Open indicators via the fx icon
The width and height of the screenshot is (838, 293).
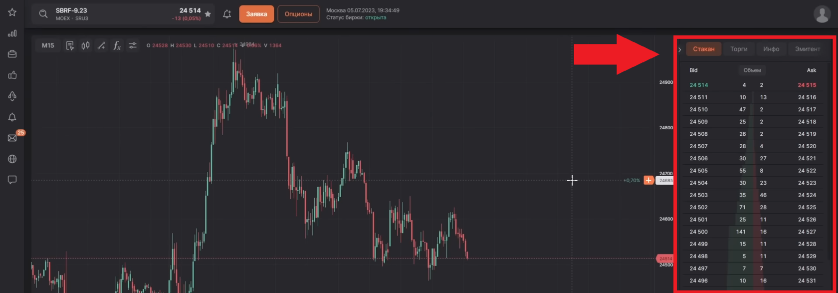click(x=117, y=45)
